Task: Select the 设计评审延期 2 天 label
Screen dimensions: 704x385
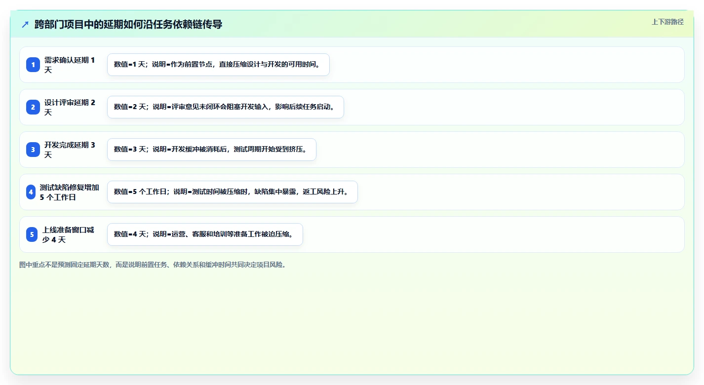Action: pos(70,107)
